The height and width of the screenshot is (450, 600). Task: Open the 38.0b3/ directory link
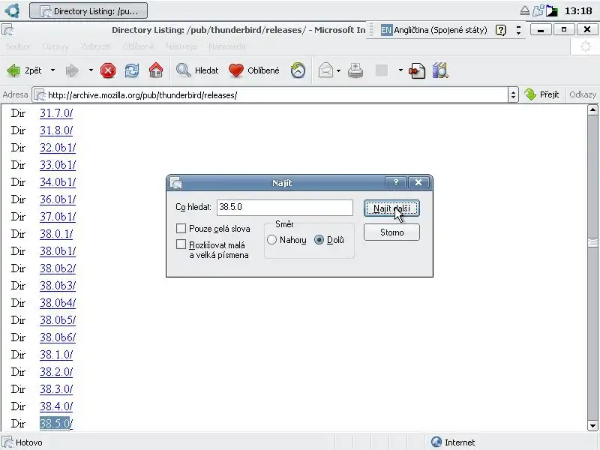pyautogui.click(x=58, y=286)
